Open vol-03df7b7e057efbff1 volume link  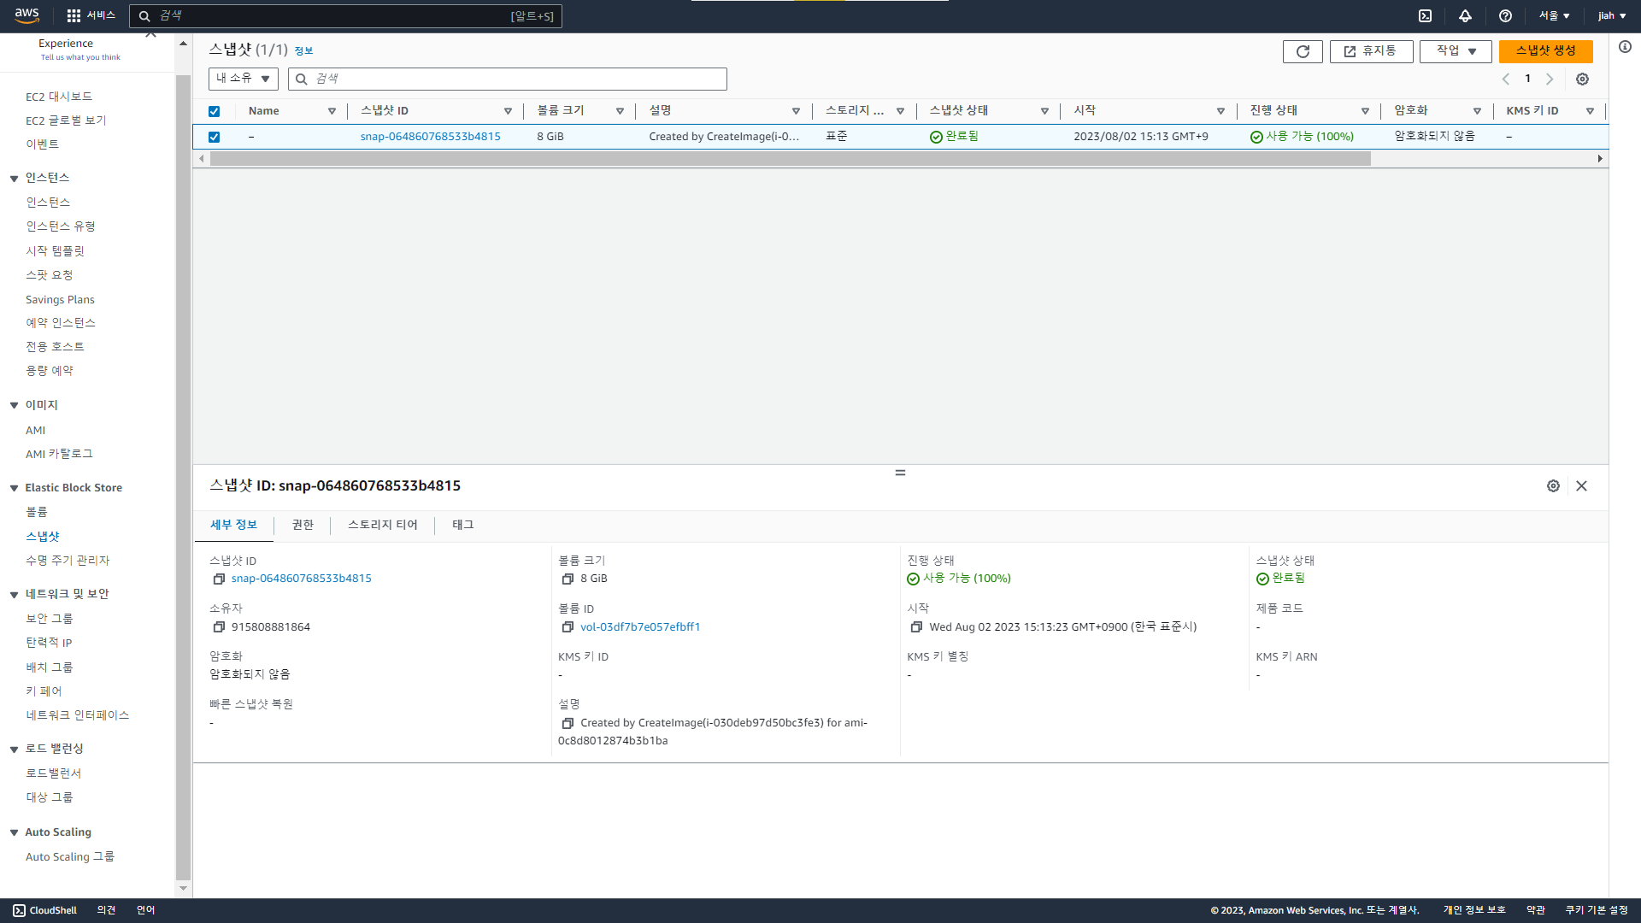(x=640, y=626)
